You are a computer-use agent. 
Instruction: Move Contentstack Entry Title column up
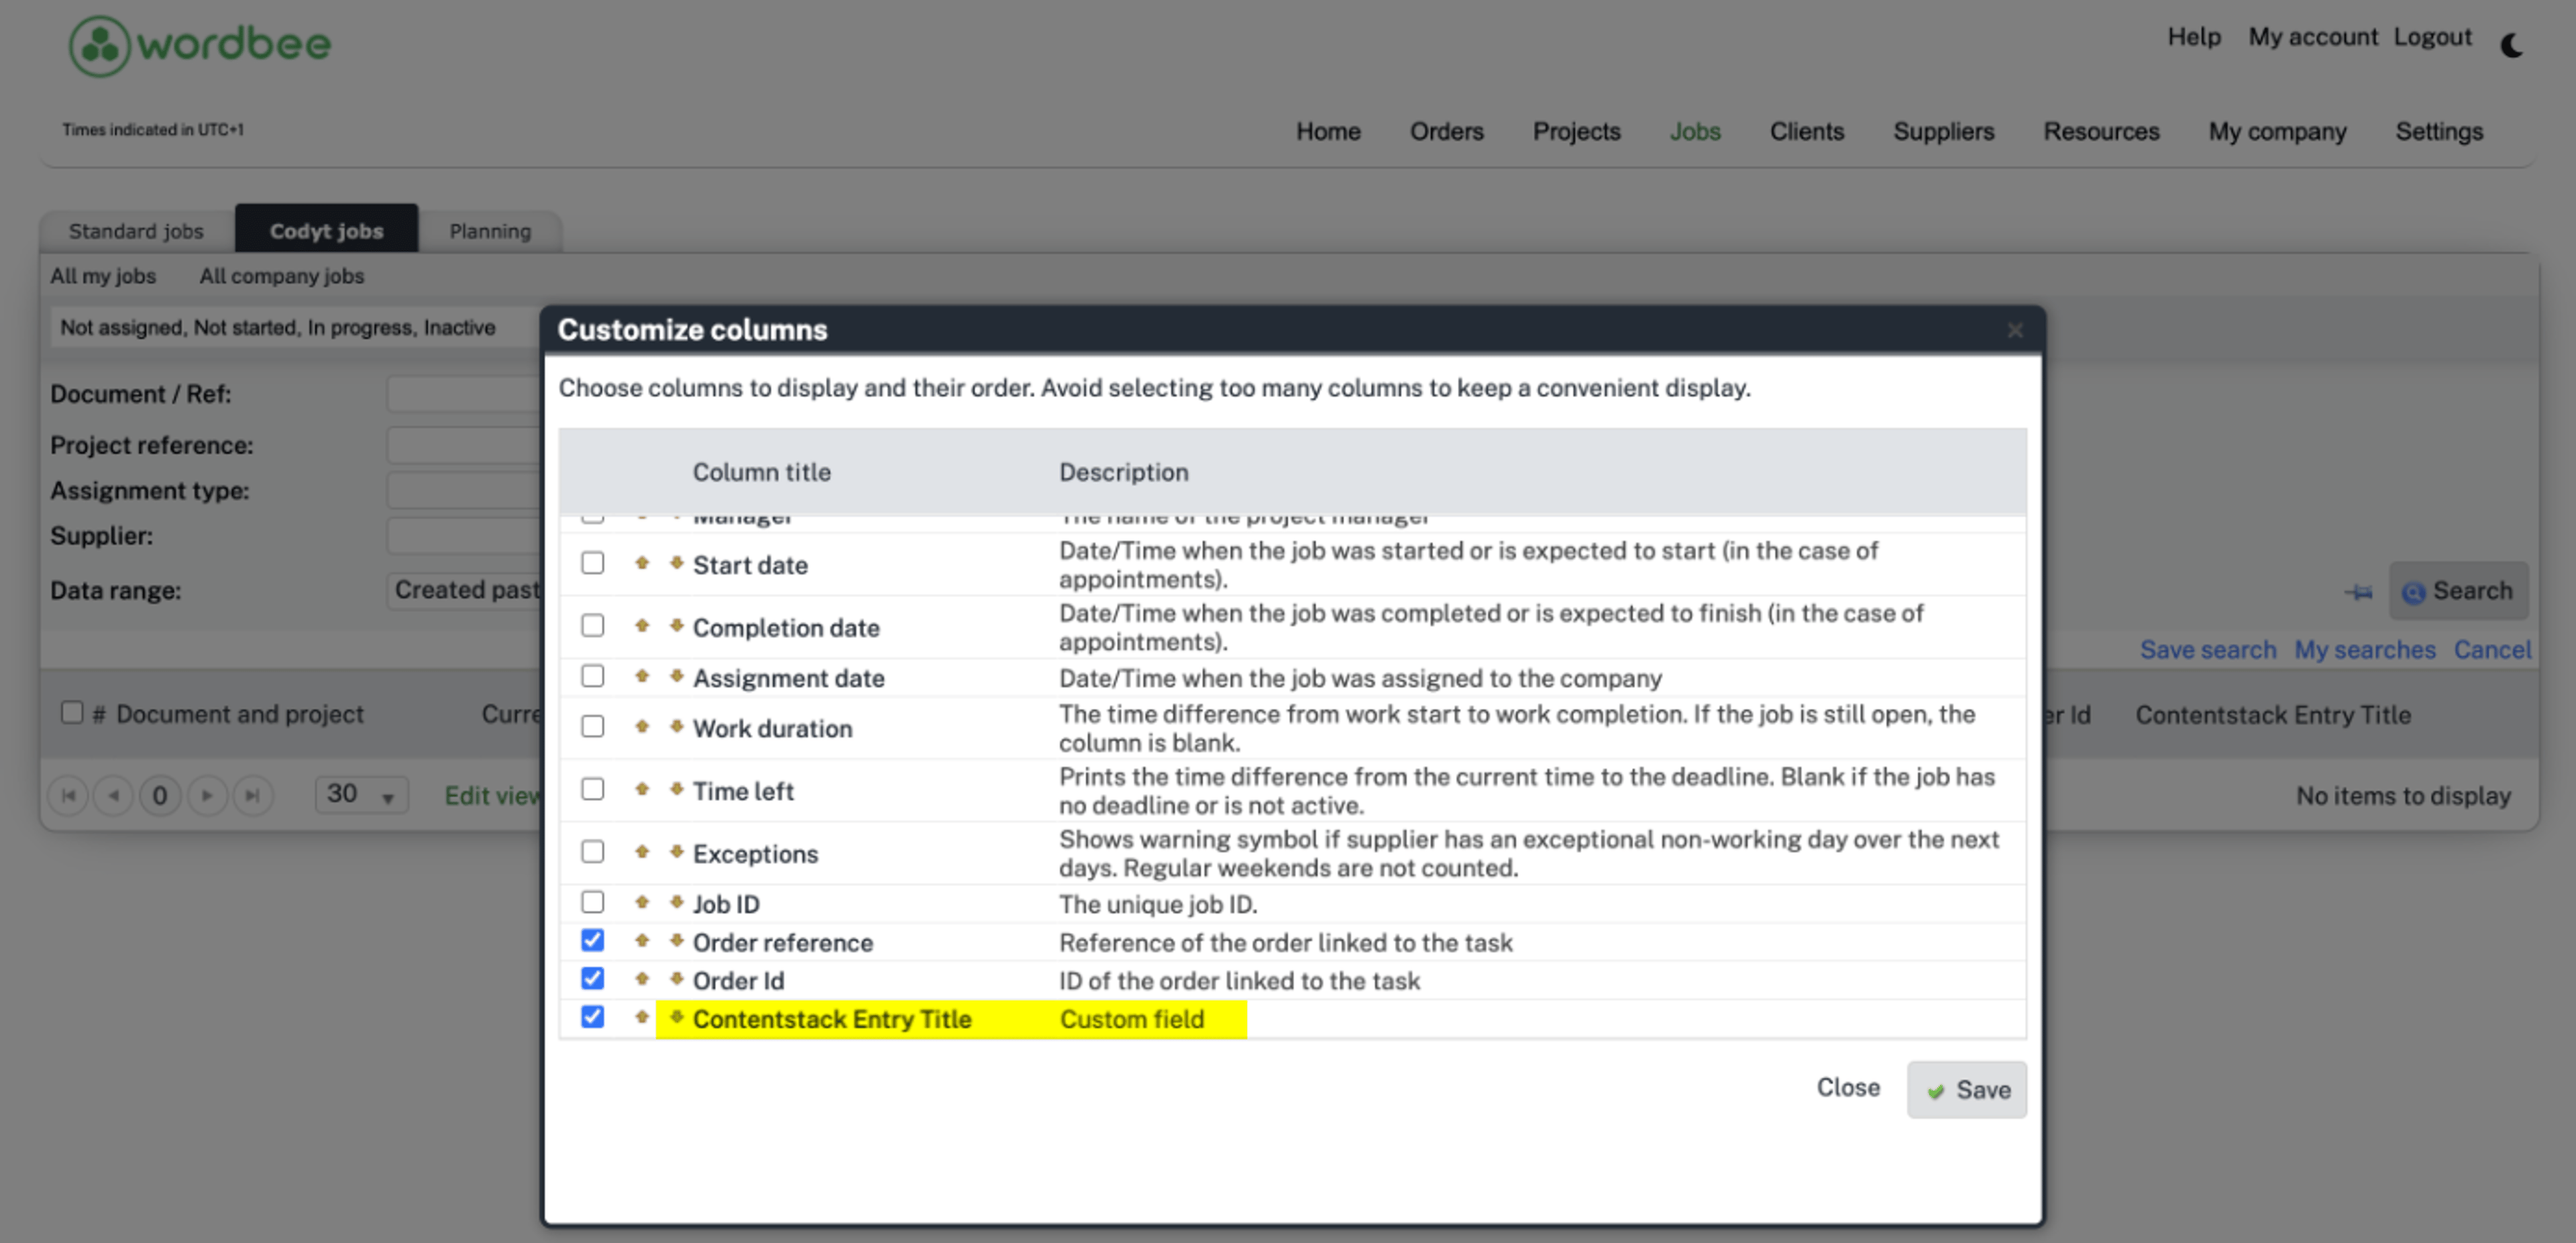642,1017
